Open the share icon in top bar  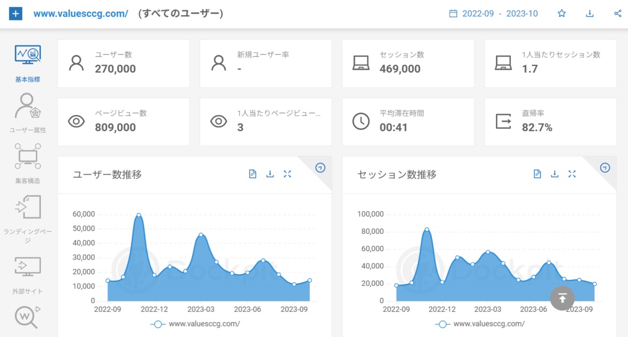pos(618,13)
